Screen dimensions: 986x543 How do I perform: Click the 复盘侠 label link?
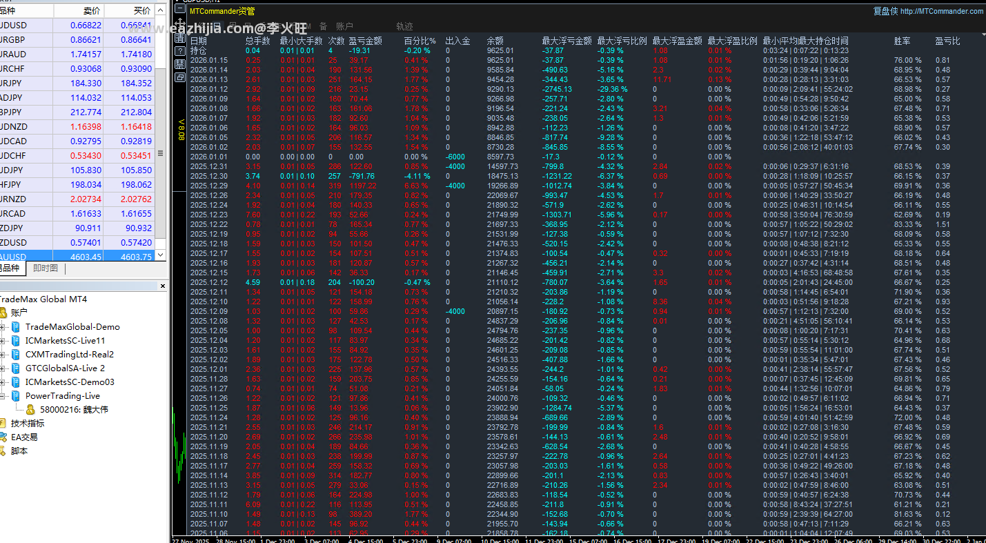pos(885,11)
